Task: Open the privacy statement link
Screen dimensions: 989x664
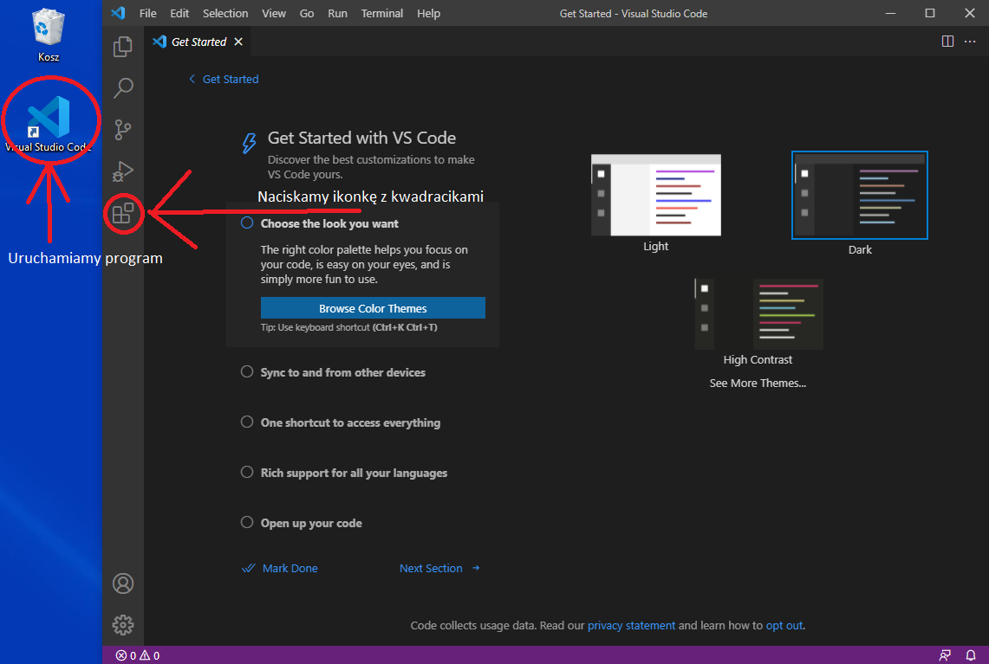Action: tap(631, 625)
